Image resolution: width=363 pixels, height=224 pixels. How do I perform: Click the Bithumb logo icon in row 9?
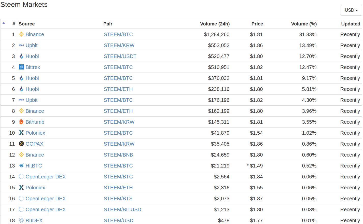[x=21, y=122]
